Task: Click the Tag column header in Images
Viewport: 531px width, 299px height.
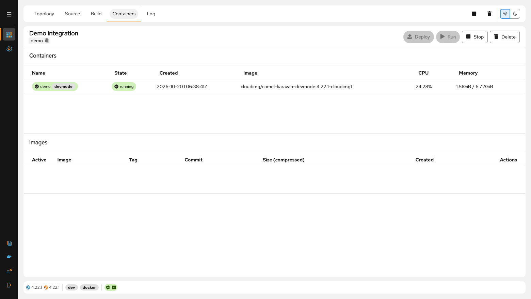Action: [x=133, y=160]
